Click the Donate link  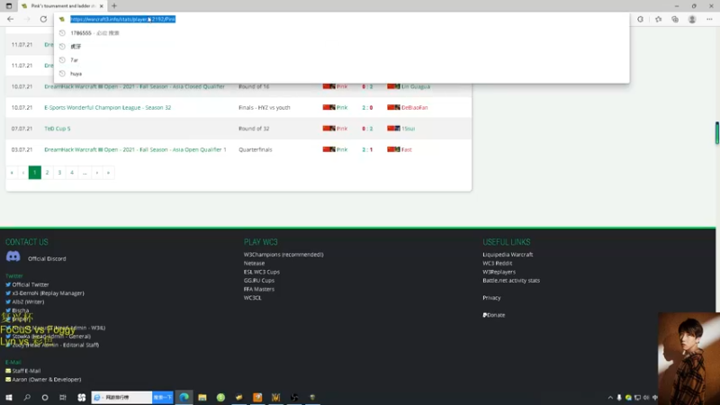494,316
